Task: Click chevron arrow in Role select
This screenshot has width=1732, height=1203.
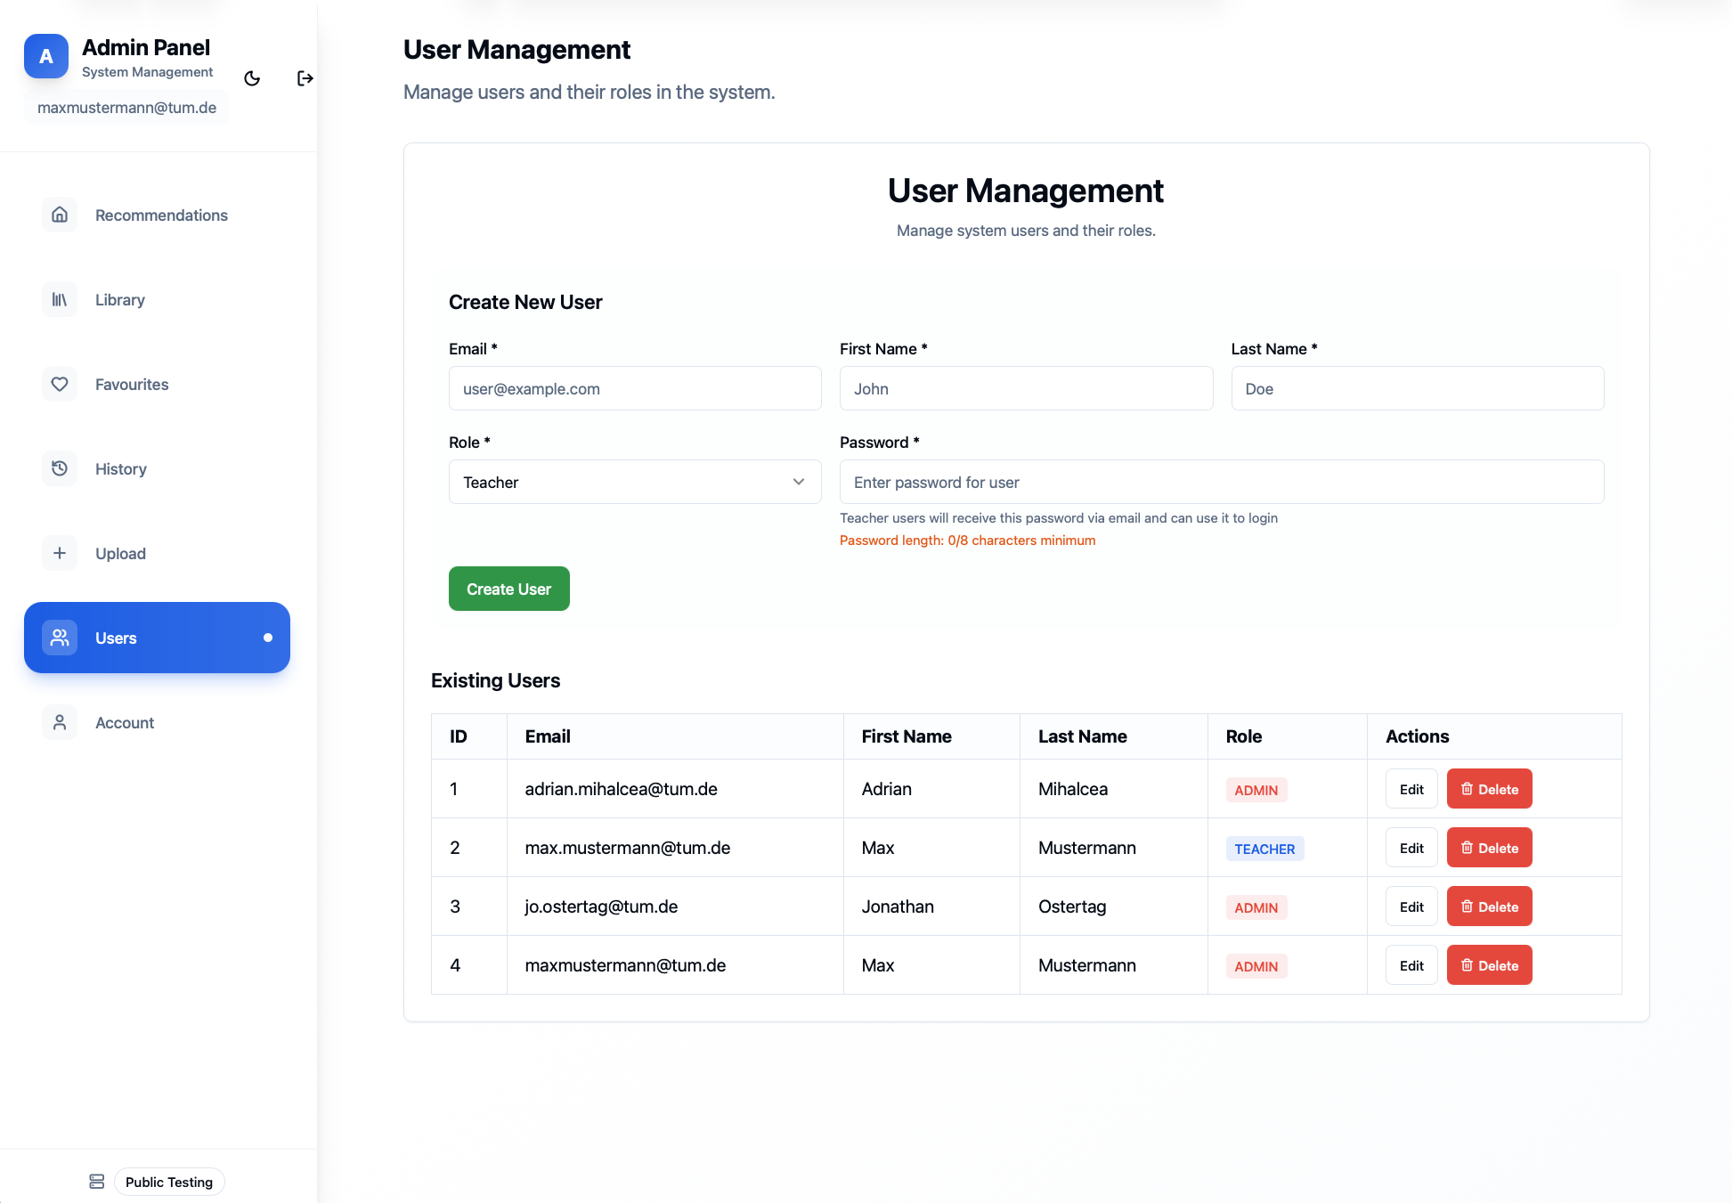Action: [799, 482]
